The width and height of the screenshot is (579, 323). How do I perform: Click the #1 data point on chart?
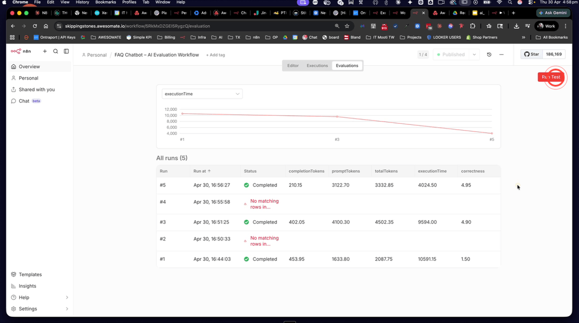coord(182,114)
